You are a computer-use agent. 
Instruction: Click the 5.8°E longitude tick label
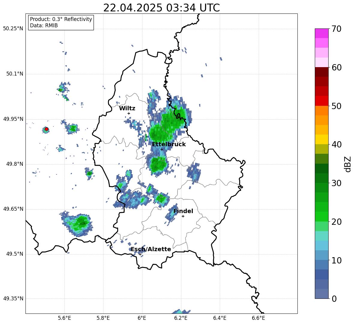click(103, 318)
